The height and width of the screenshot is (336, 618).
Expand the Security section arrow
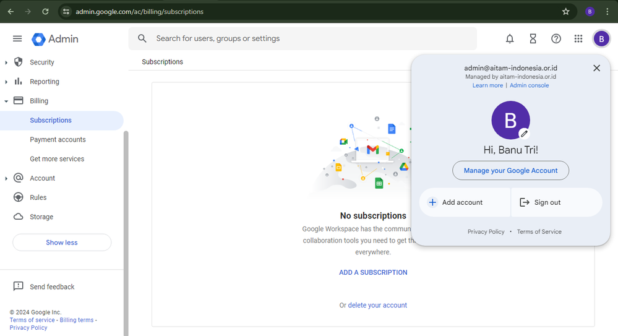[6, 62]
